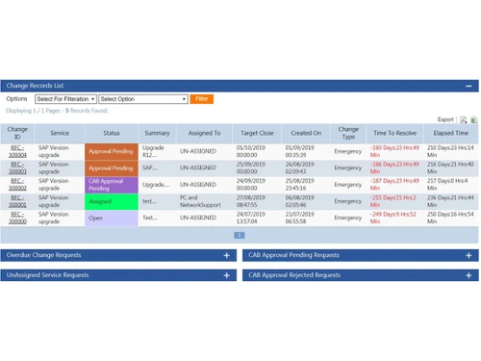This screenshot has height=361, width=481.
Task: Open change record RFC-100000
Action: pyautogui.click(x=17, y=218)
